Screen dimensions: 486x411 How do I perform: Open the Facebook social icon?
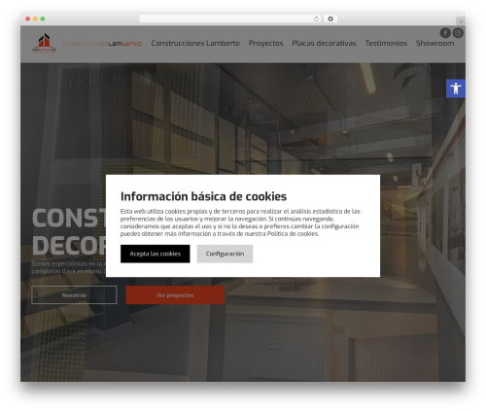pyautogui.click(x=445, y=33)
